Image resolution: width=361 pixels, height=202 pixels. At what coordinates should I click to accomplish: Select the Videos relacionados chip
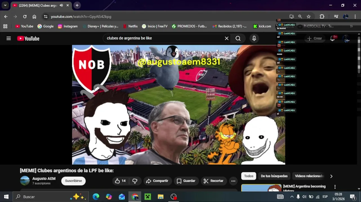309,176
